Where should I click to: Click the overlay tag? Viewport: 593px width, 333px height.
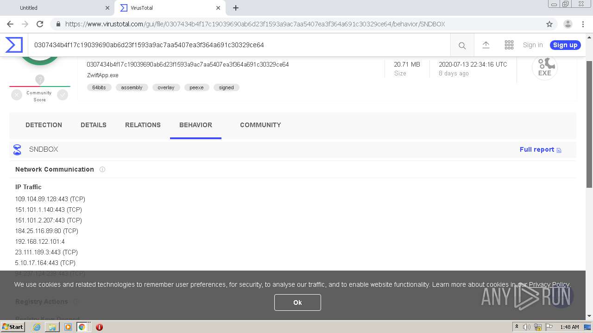166,87
